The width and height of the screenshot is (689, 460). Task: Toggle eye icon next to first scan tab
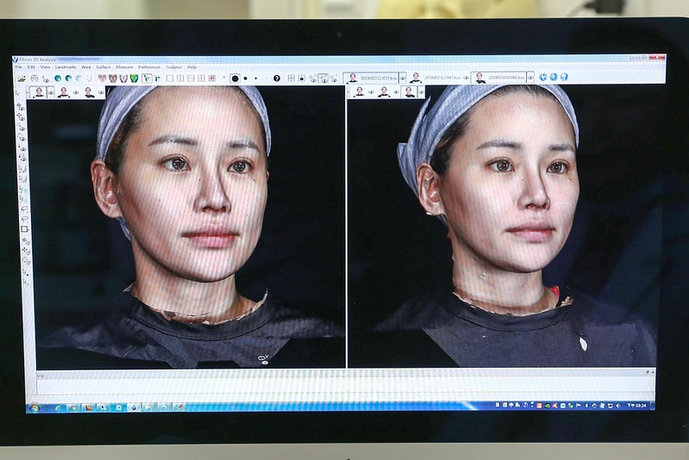point(403,78)
